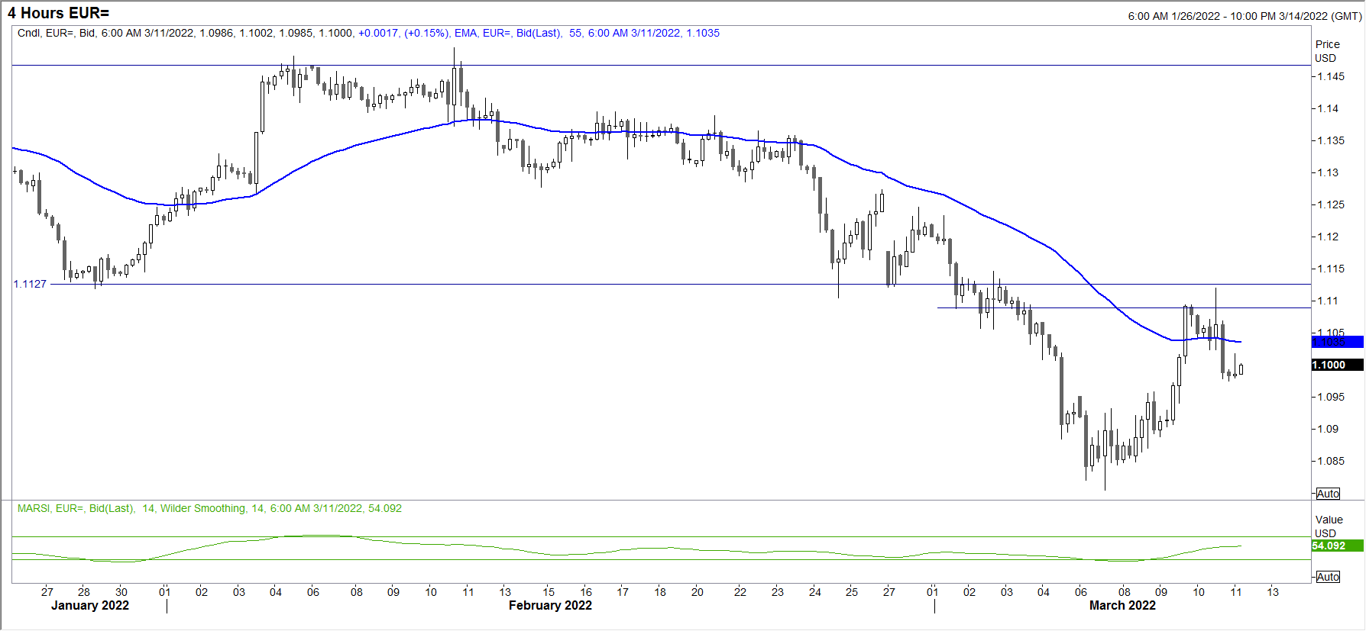
Task: Click the 1.11 price axis label
Action: point(1328,301)
